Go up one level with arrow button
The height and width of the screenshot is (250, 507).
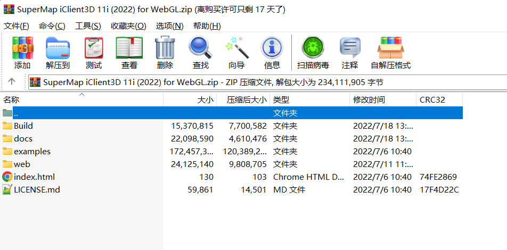click(12, 82)
